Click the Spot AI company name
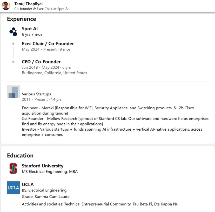215x212 pixels. coord(30,29)
